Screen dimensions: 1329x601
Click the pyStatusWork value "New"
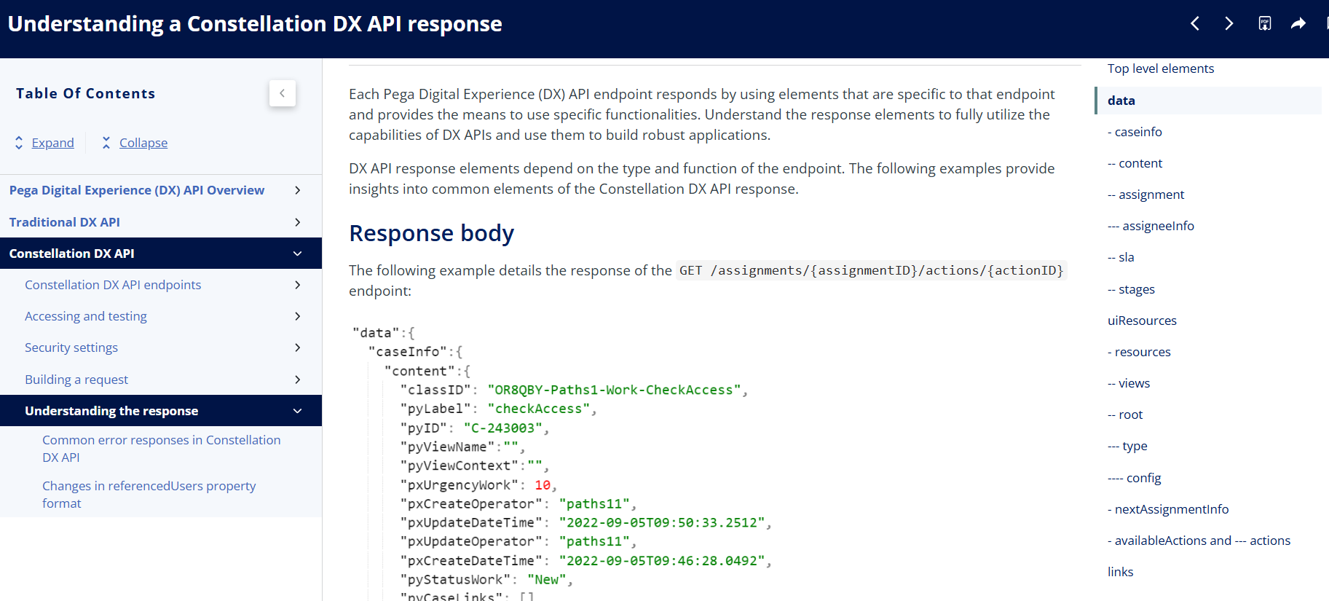click(547, 579)
